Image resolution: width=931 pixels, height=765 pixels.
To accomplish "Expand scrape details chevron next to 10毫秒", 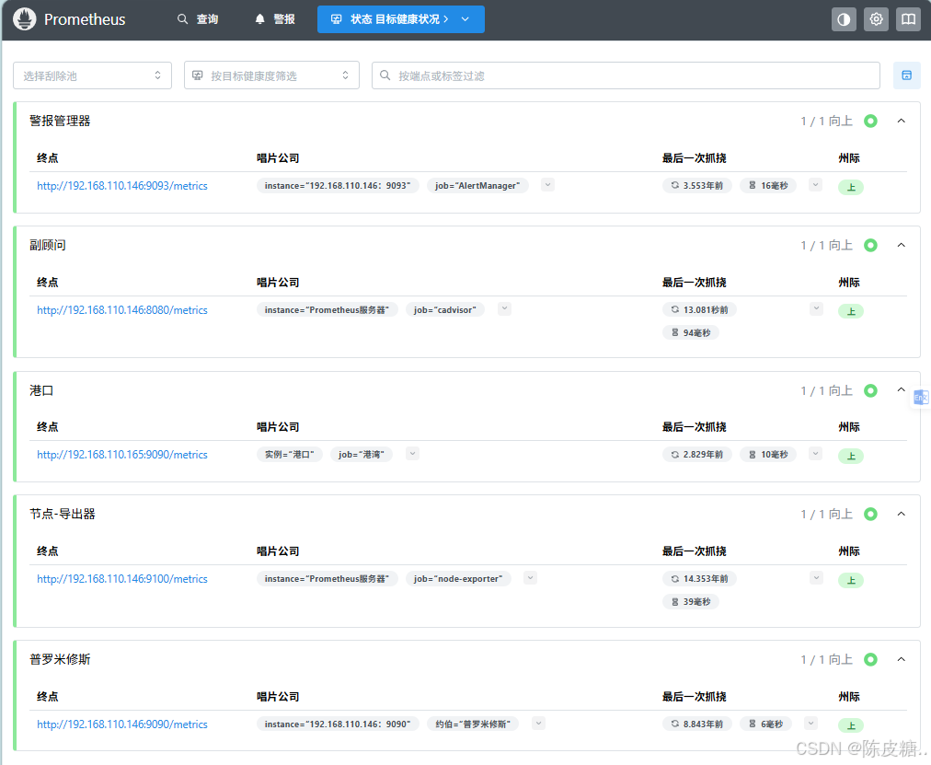I will coord(816,454).
